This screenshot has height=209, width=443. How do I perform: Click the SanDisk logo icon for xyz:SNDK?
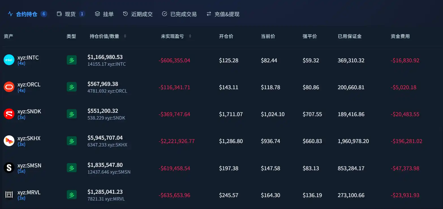[9, 114]
